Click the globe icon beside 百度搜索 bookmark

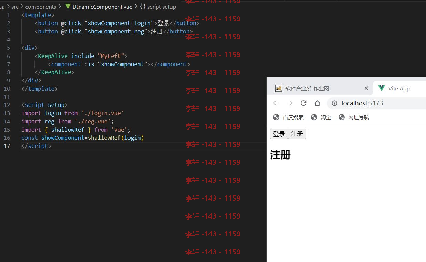point(276,117)
